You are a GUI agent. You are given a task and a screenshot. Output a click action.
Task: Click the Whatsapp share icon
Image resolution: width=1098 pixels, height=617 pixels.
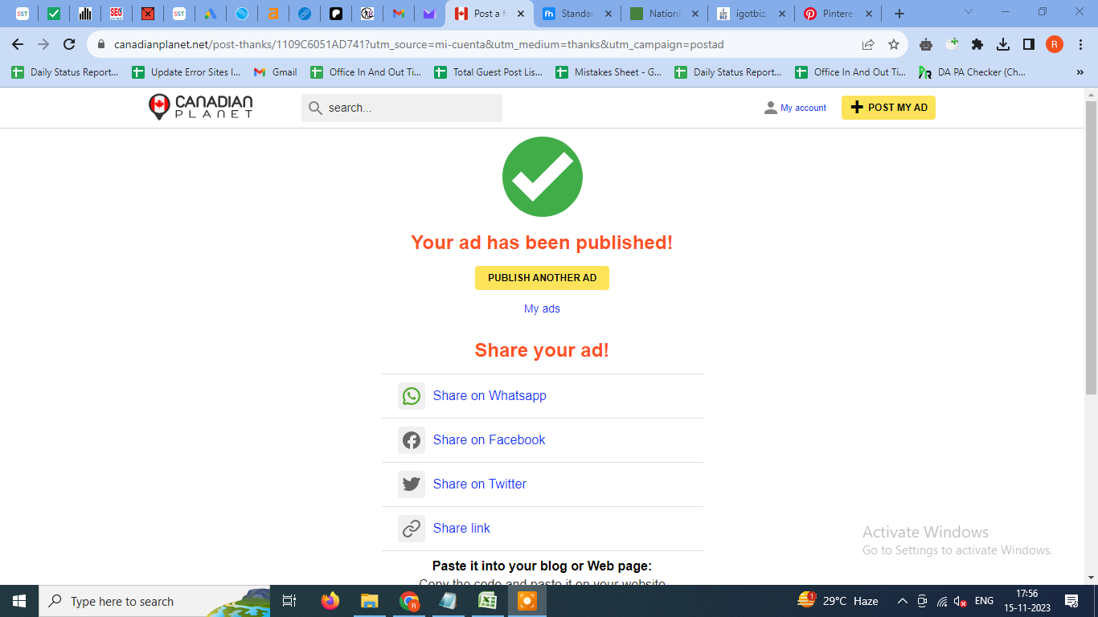coord(412,396)
